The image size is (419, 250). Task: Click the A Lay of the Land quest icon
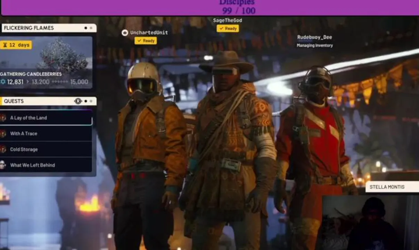3,118
